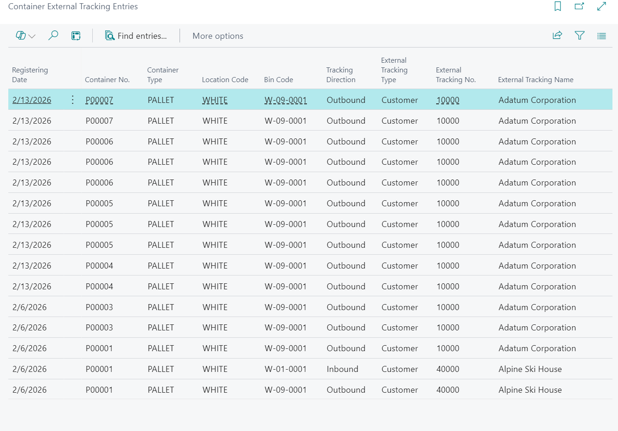Viewport: 618px width, 431px height.
Task: Click the share icon in toolbar
Action: tap(557, 36)
